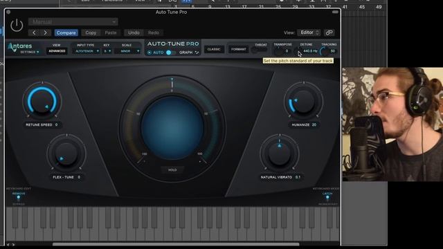Click the Humanize value 20
Screen dimensions: 443x249
[314, 124]
